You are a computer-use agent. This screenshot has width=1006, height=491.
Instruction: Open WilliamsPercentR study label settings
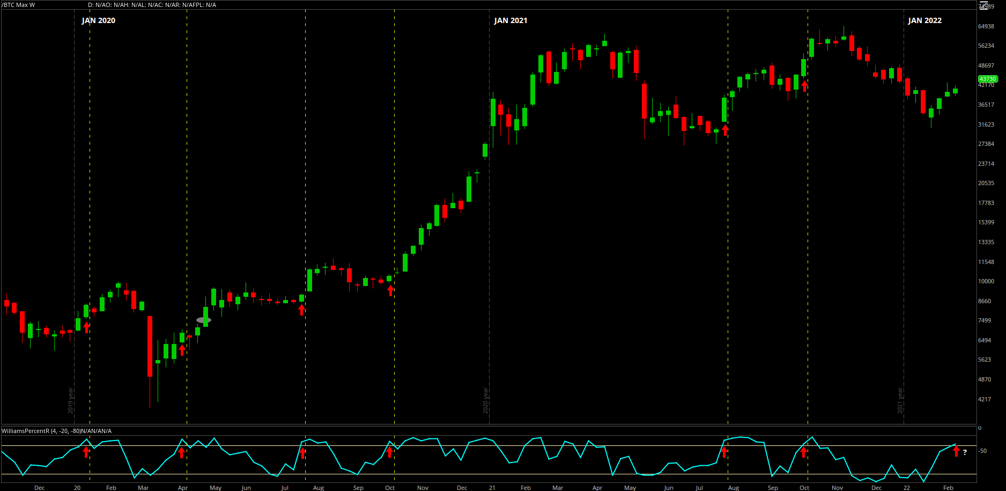coord(56,431)
